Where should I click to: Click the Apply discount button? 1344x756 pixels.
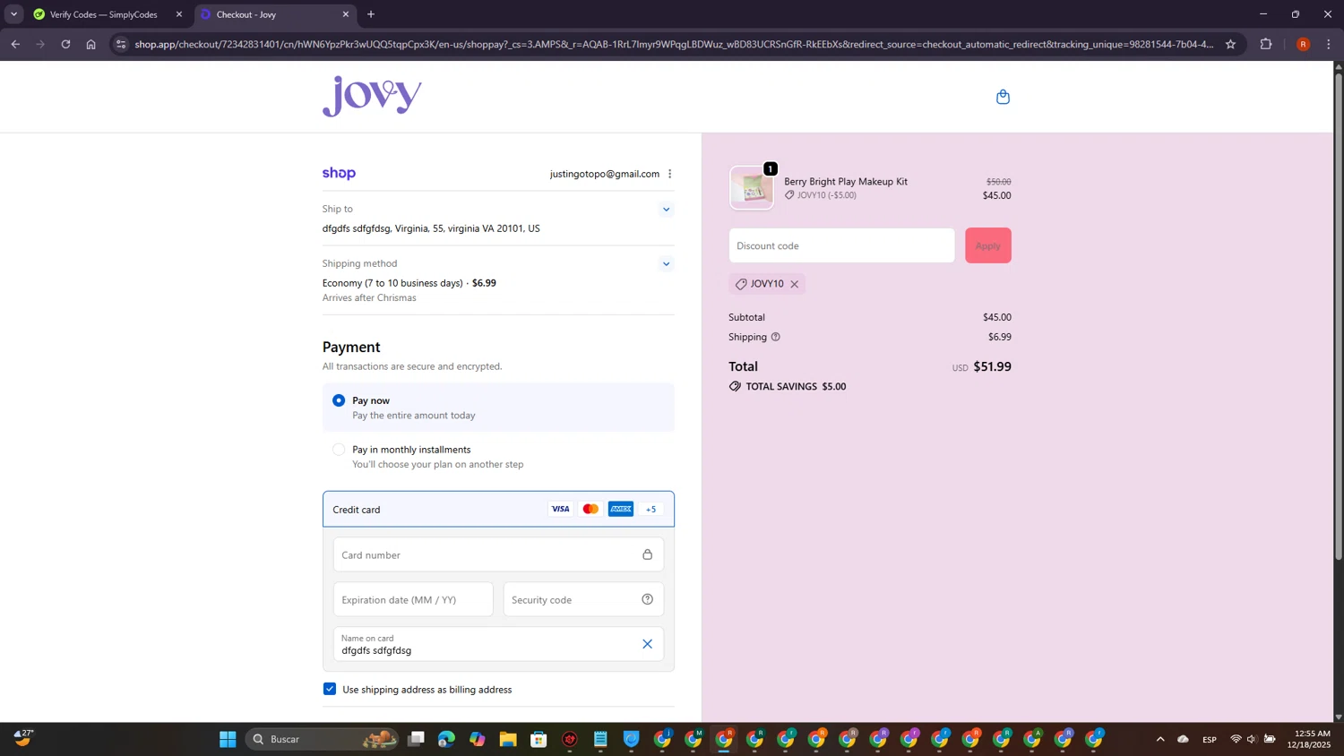point(987,245)
